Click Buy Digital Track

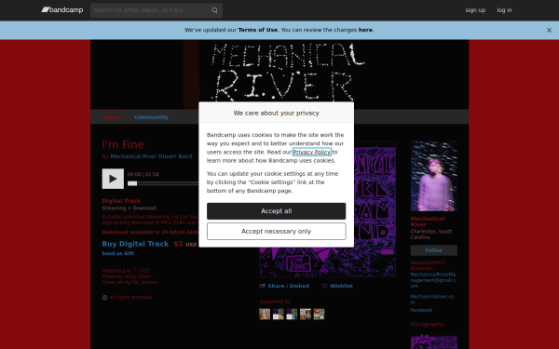[x=135, y=244]
